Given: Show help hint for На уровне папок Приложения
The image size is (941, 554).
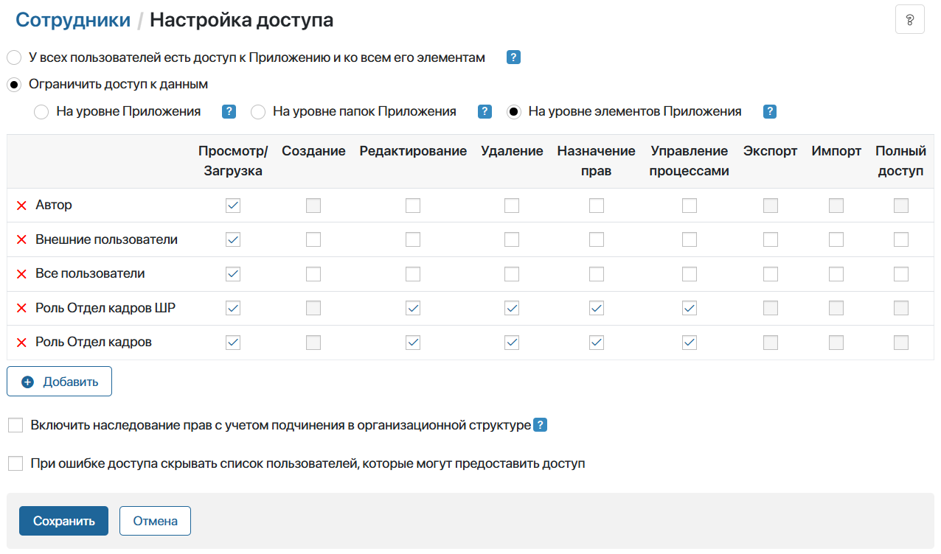Looking at the screenshot, I should (x=485, y=112).
